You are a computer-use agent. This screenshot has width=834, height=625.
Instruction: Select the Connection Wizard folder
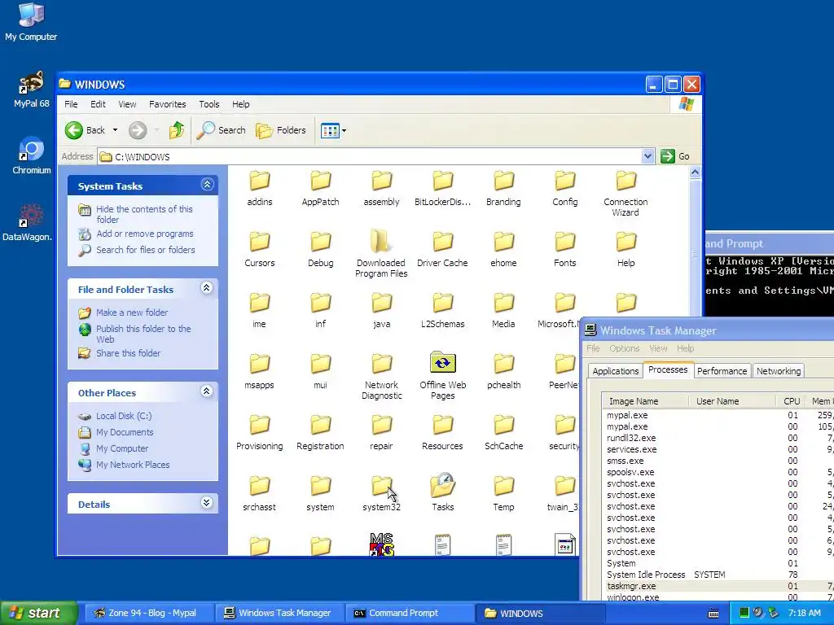point(625,194)
